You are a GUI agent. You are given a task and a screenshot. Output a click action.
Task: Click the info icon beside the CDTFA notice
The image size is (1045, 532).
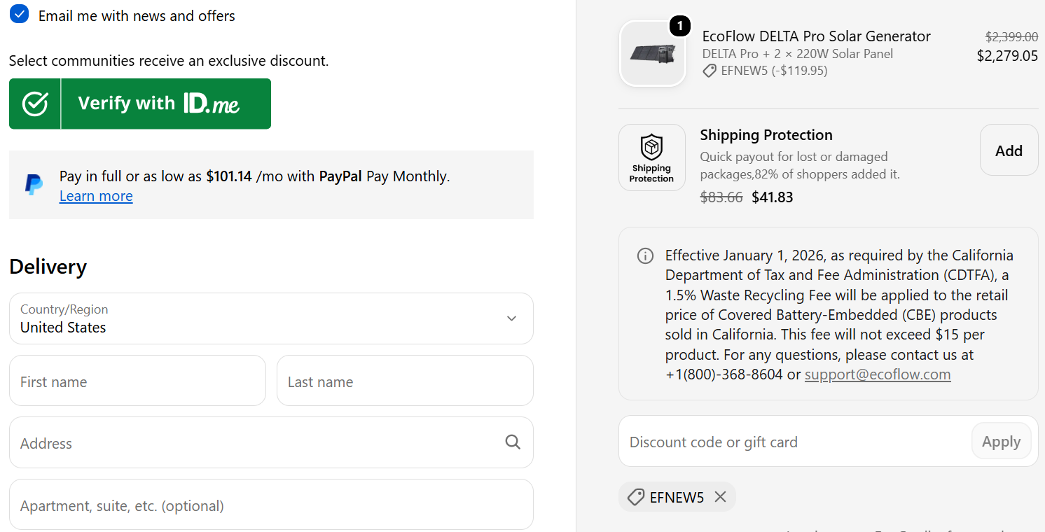[x=645, y=255]
